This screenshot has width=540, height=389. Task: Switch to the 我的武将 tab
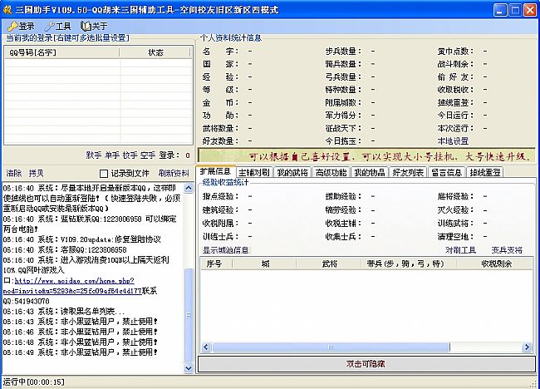[292, 172]
